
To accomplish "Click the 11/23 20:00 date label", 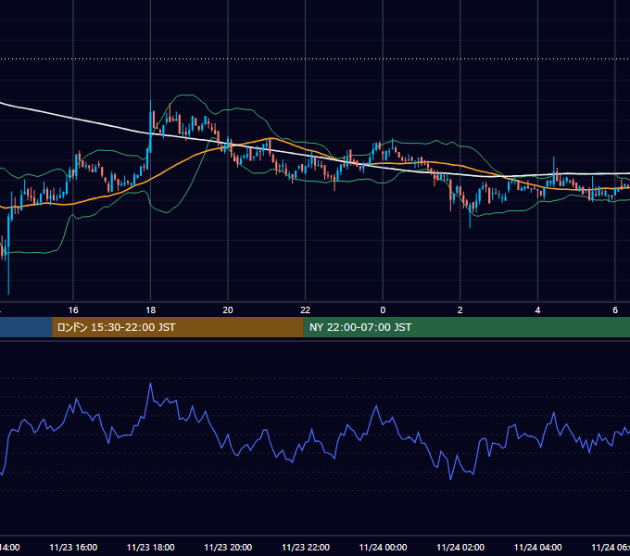I will (x=228, y=547).
